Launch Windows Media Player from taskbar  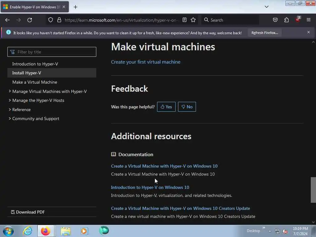pyautogui.click(x=84, y=231)
